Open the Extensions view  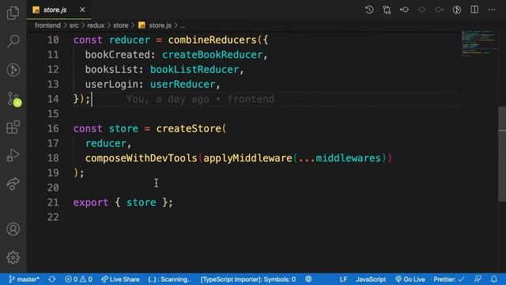tap(13, 127)
